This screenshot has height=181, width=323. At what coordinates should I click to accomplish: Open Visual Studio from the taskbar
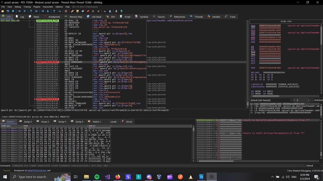point(107,177)
